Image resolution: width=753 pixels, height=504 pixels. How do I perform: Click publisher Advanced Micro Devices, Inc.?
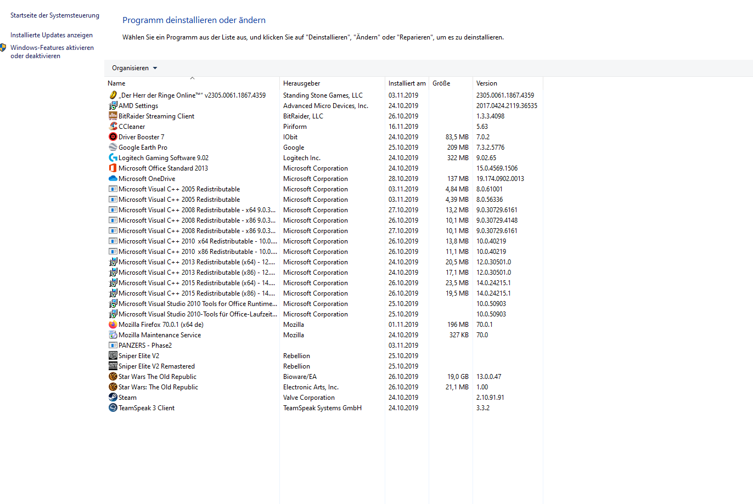(325, 106)
